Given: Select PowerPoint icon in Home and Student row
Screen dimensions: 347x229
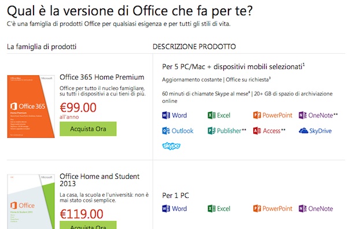Looking at the screenshot, I should pos(257,209).
